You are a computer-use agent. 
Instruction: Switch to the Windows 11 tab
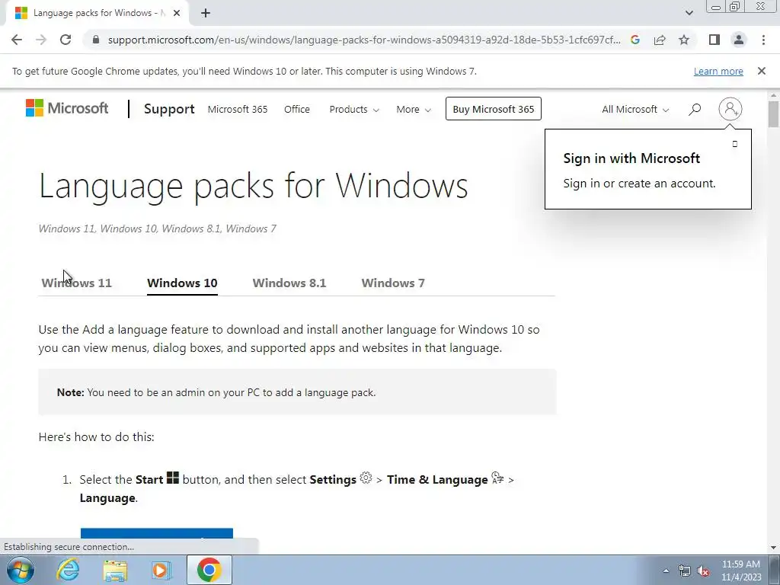click(77, 283)
